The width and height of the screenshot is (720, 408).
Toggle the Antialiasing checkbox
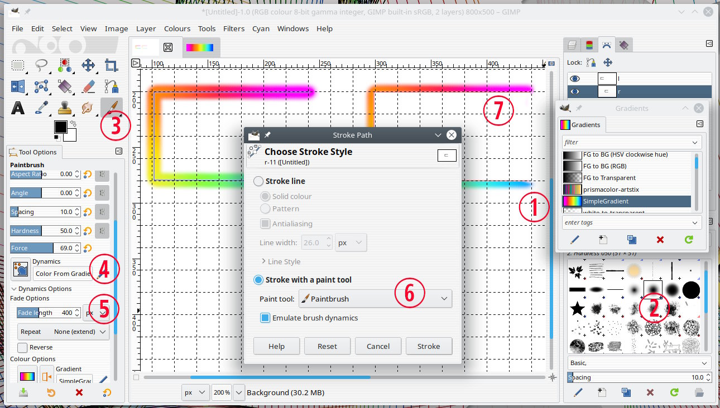tap(266, 224)
